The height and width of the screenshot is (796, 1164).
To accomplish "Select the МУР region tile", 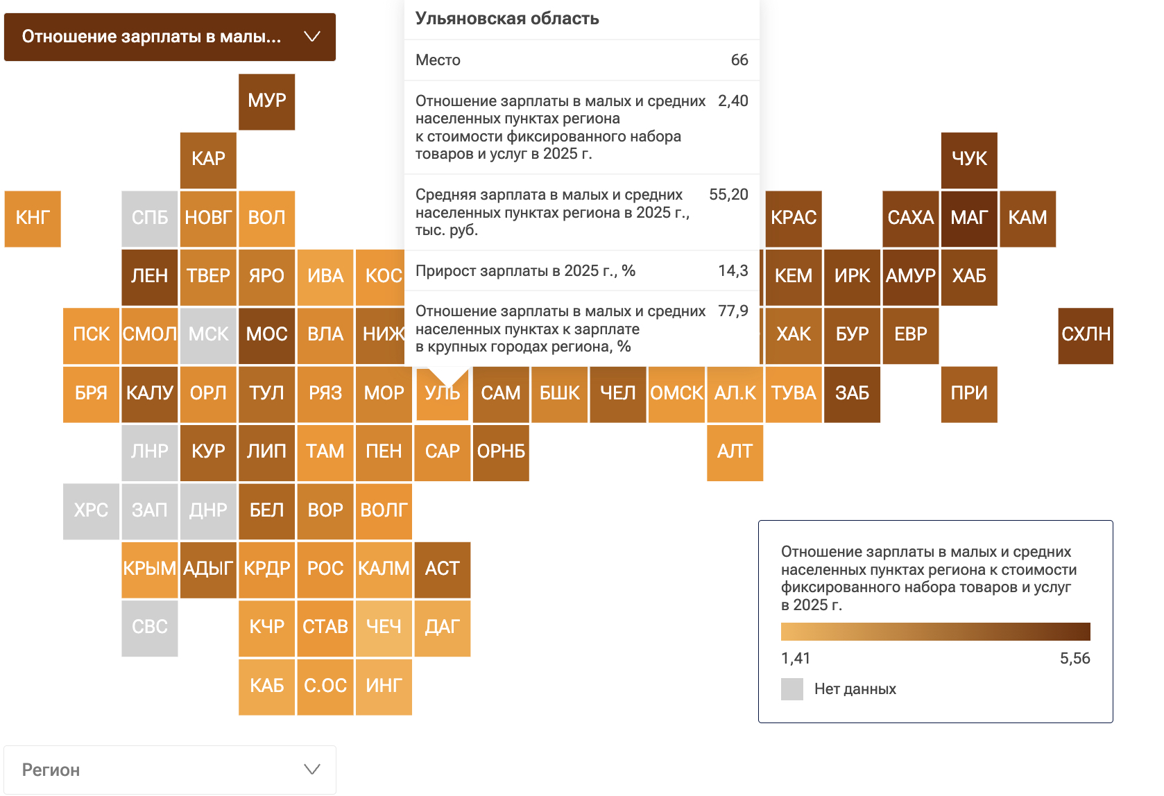I will (x=267, y=101).
